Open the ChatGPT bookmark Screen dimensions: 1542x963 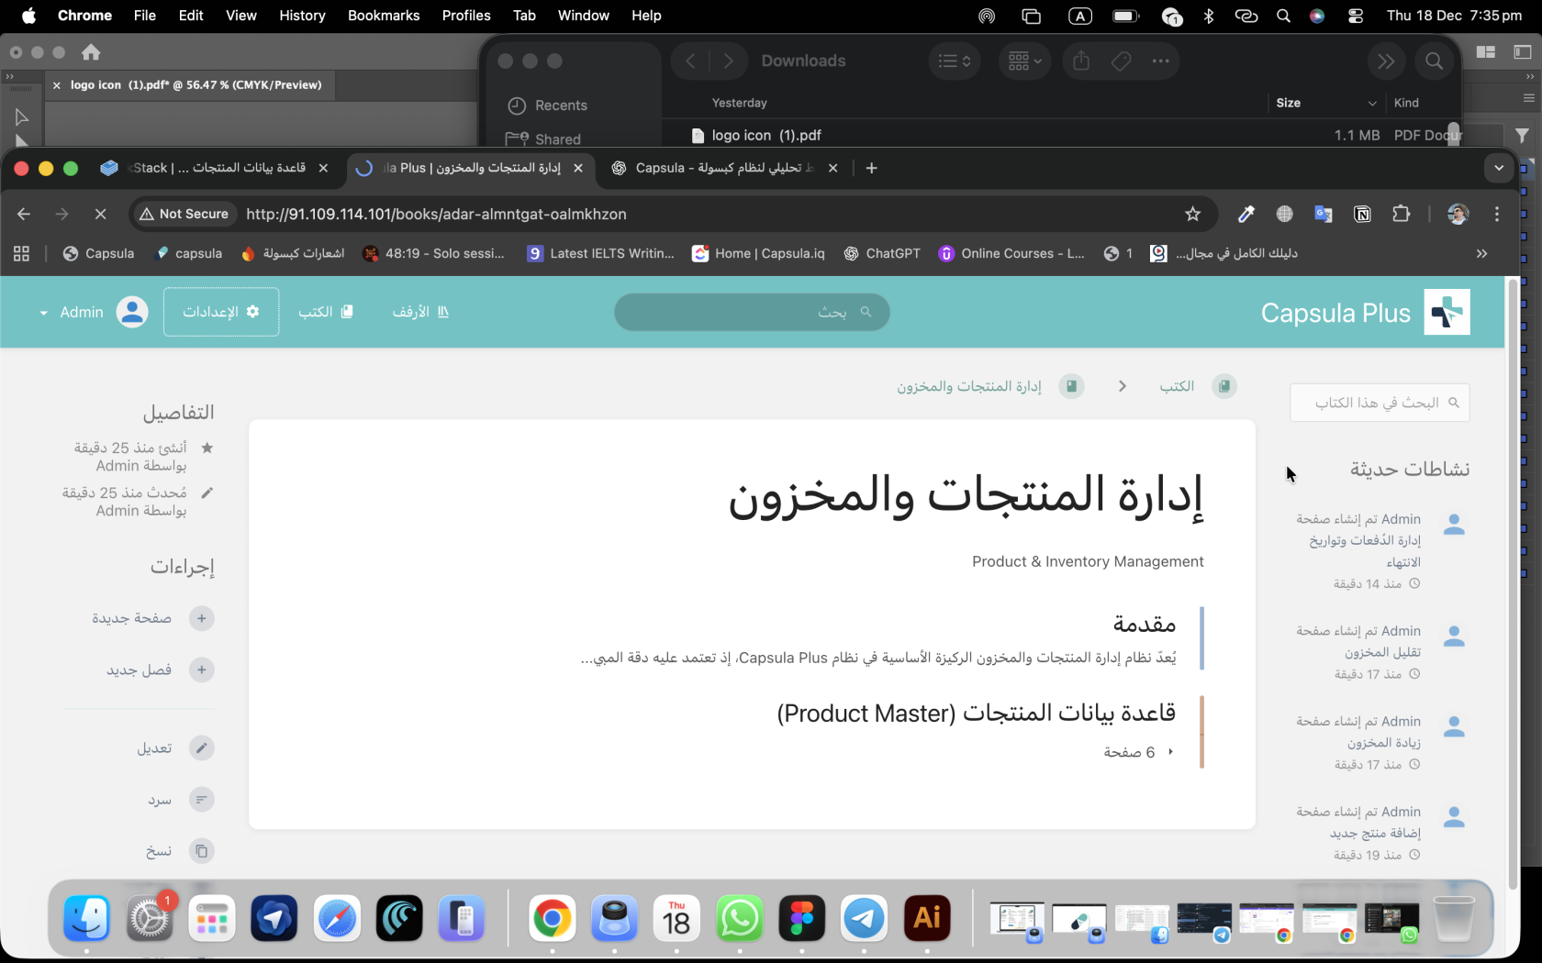(882, 253)
